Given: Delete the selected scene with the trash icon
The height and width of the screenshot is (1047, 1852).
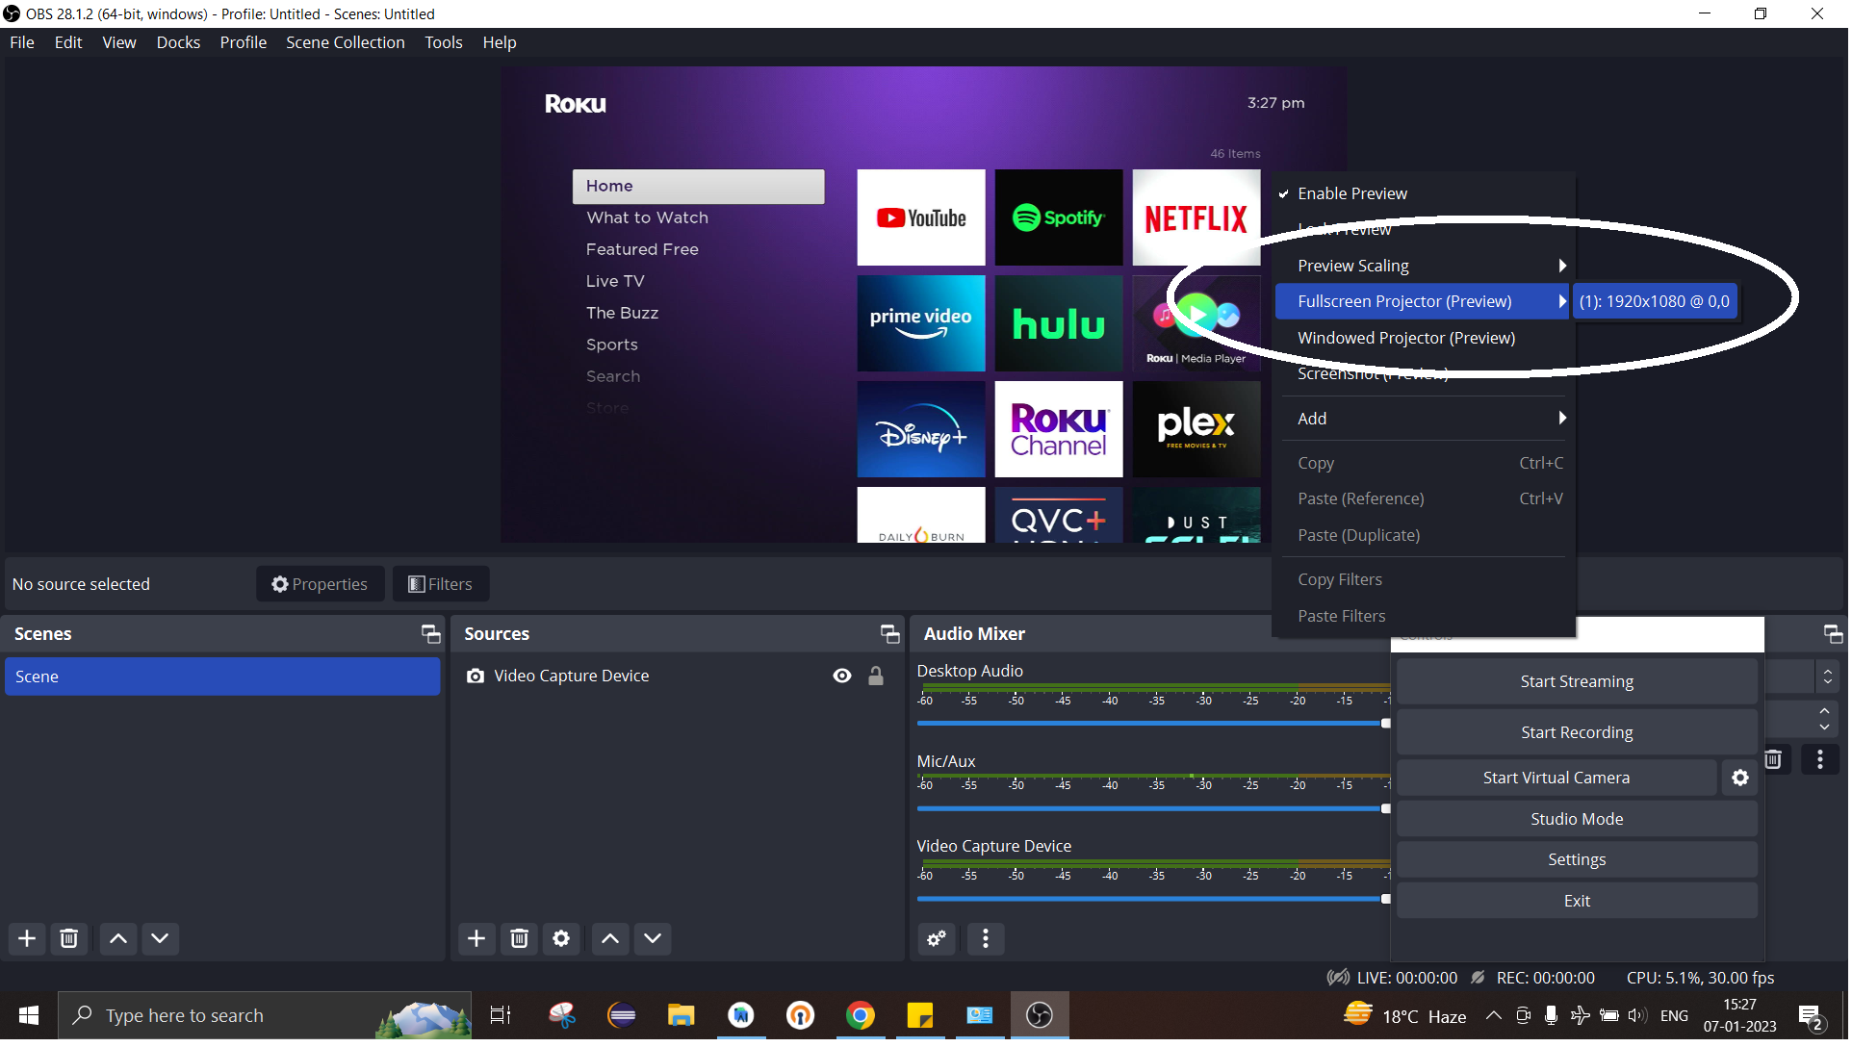Looking at the screenshot, I should (x=69, y=939).
